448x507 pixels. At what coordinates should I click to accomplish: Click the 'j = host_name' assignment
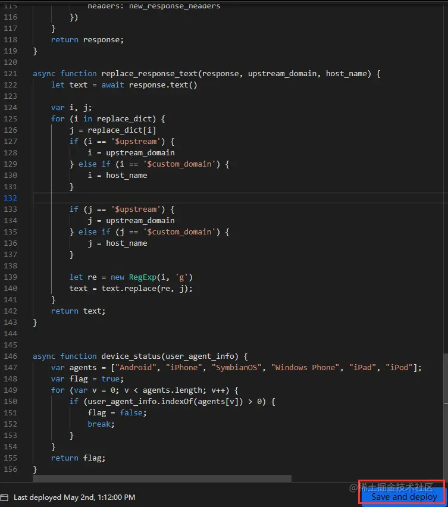117,243
